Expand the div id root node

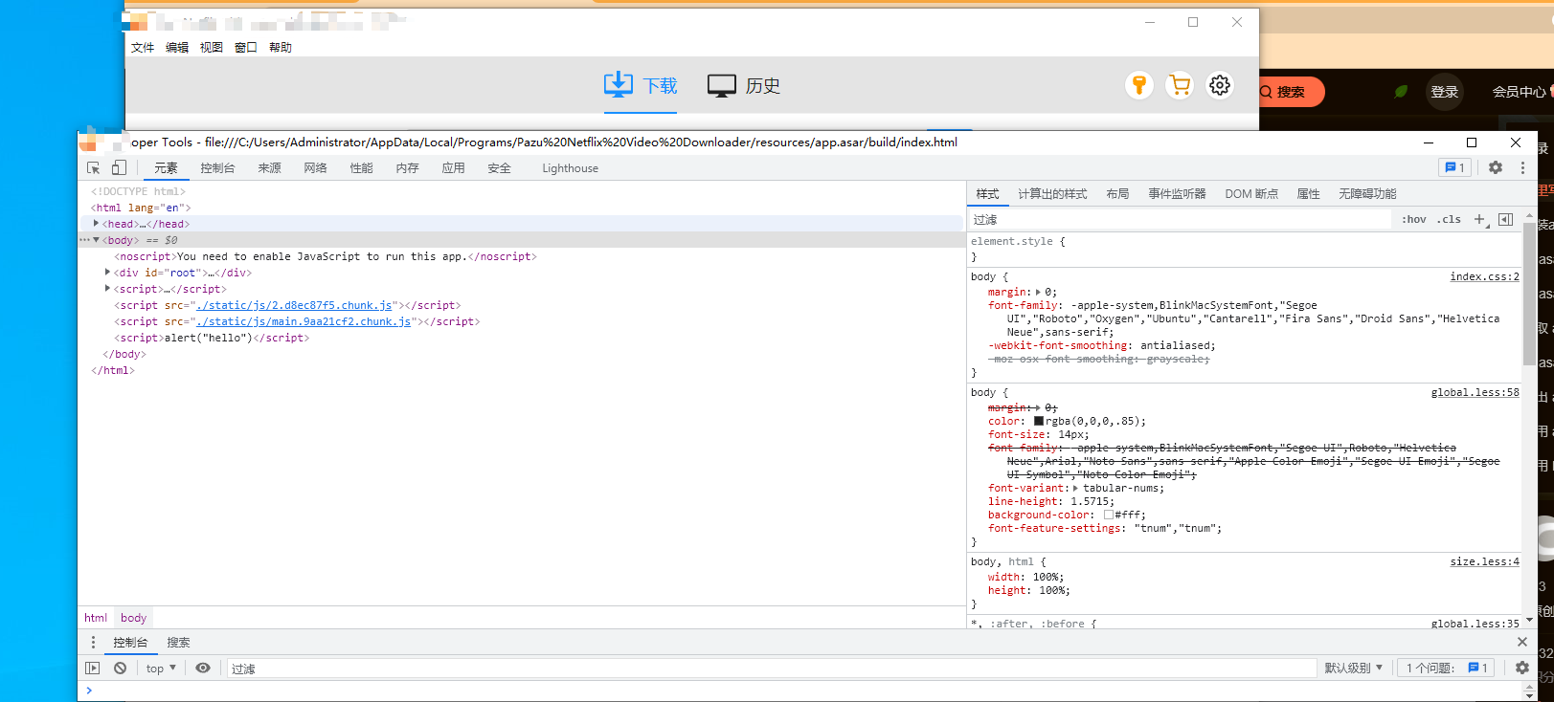(x=107, y=272)
